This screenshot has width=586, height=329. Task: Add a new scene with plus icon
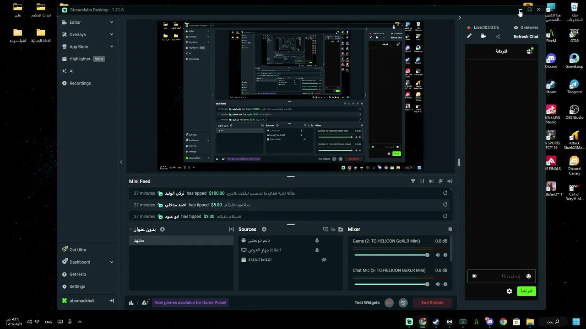pos(162,229)
